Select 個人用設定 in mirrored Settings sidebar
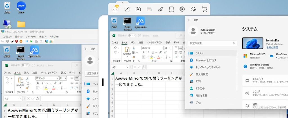Screen dimensions: 288x118 click(212, 75)
